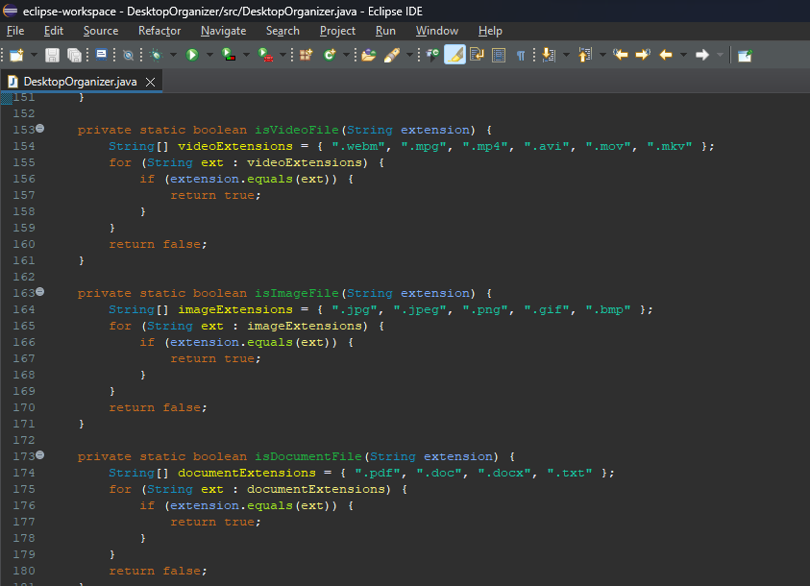Launch Coverage run icon
810x586 pixels.
tap(229, 55)
